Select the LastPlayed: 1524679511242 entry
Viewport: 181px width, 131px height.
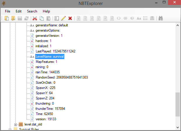pos(56,51)
